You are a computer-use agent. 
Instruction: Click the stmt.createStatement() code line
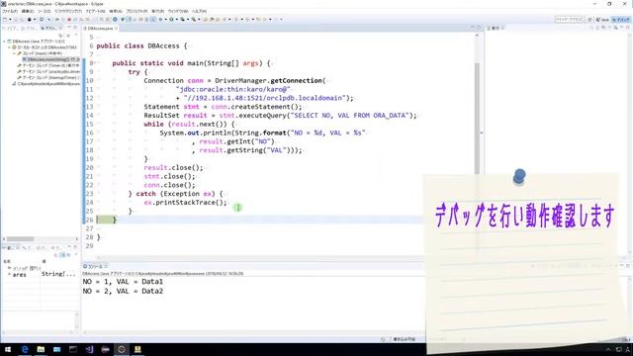(223, 107)
